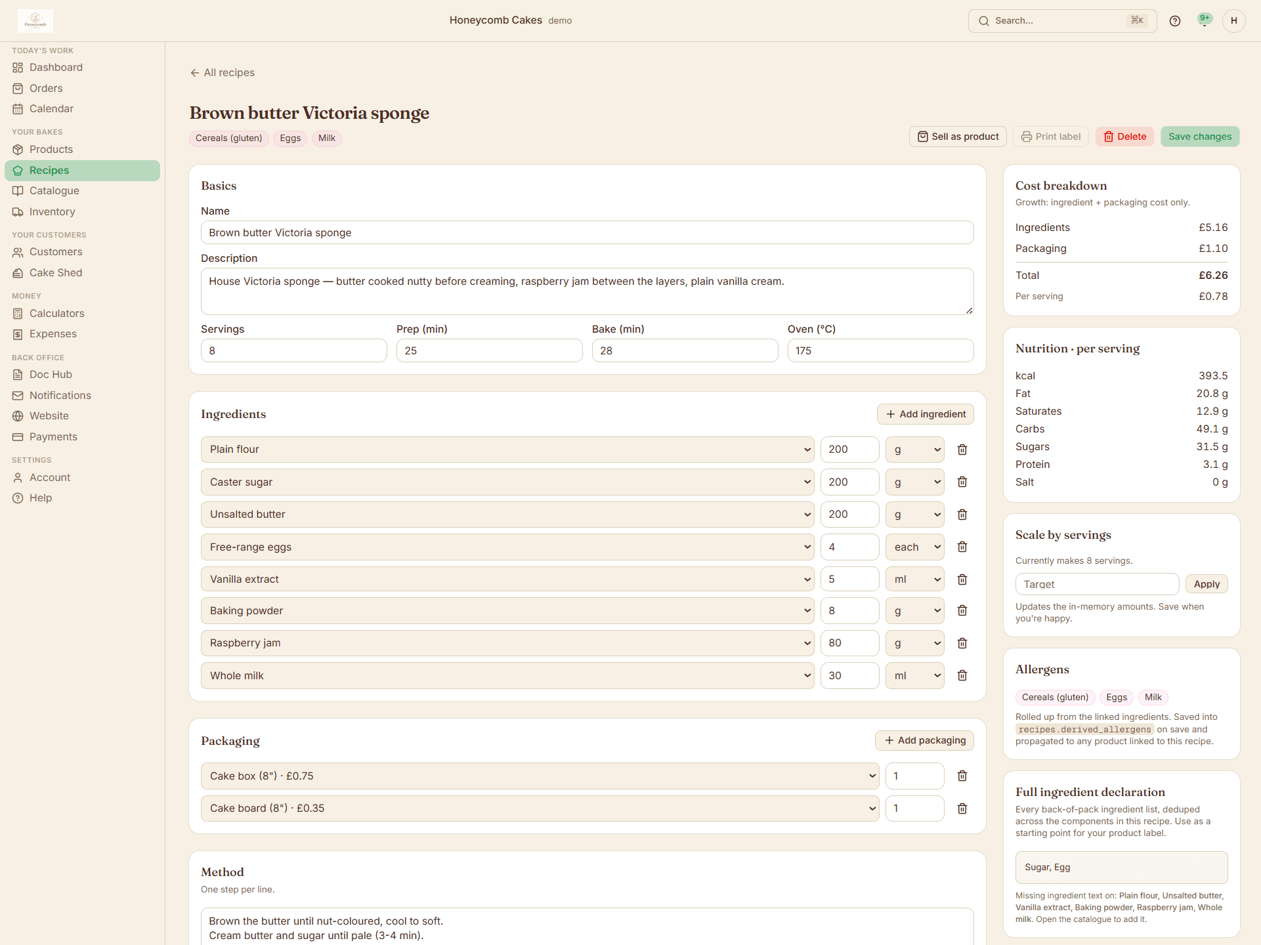
Task: Click the Target servings input field
Action: coord(1098,584)
